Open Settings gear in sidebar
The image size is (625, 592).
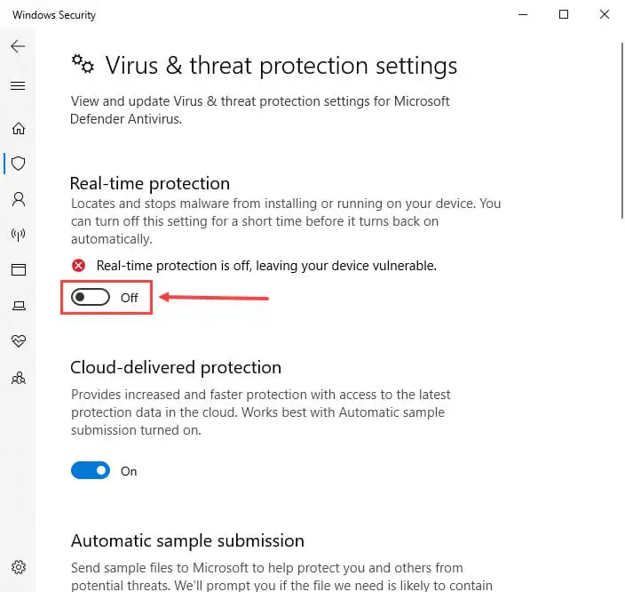pos(18,567)
